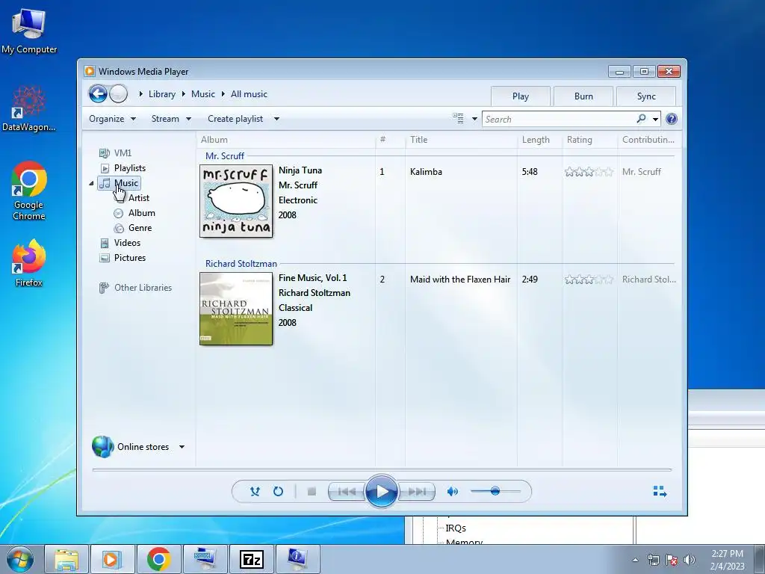
Task: Select the VM1 library item
Action: [x=115, y=152]
